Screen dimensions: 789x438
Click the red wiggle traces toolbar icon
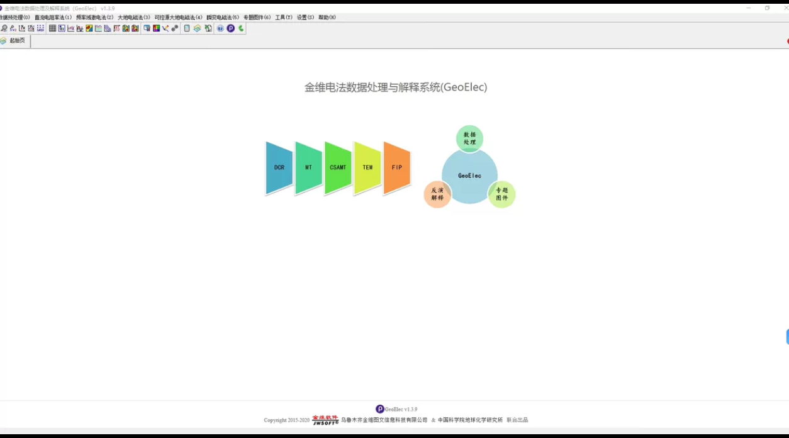click(x=116, y=28)
